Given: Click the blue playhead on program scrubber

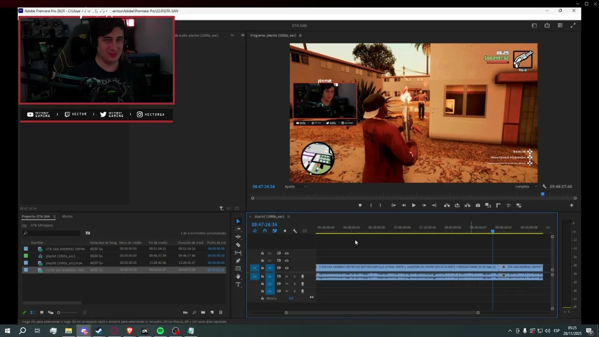Looking at the screenshot, I should coord(543,194).
